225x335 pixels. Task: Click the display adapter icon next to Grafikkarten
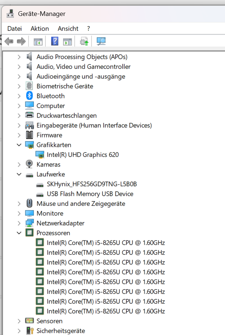pos(29,145)
